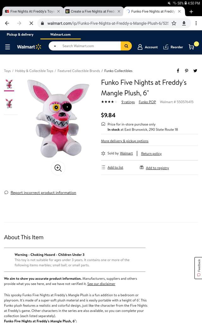Screen dimensions: 202x323
Task: Open the Reorder section
Action: pyautogui.click(x=172, y=47)
